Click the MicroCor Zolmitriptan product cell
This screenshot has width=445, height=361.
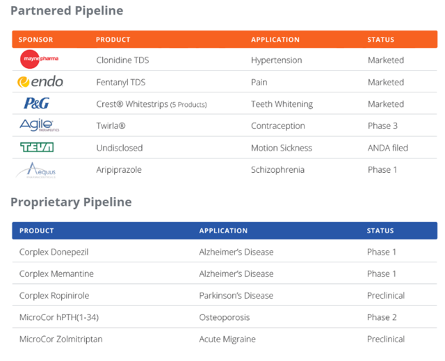click(61, 339)
